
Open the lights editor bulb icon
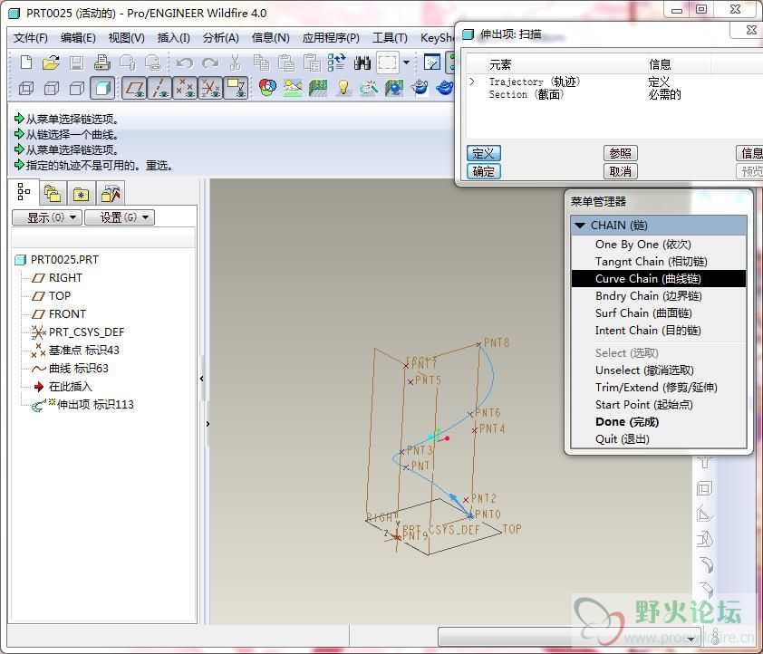point(343,88)
